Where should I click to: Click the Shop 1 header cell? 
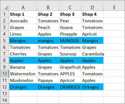[23, 14]
